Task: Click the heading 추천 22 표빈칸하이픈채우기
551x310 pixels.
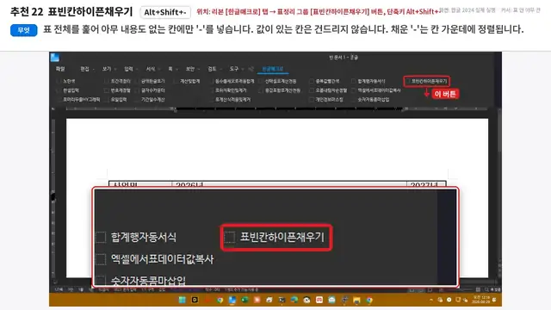Action: point(71,12)
